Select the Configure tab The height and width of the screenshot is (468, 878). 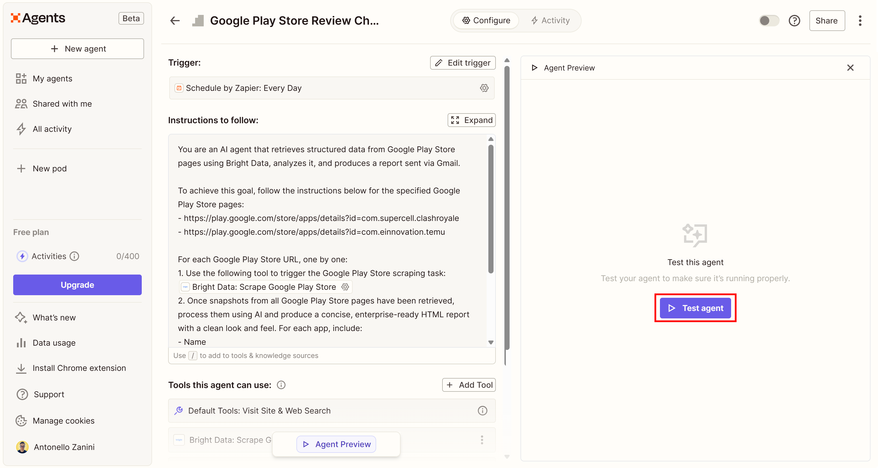pos(486,20)
